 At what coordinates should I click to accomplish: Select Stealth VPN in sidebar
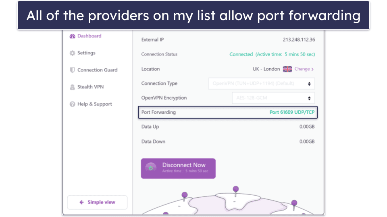point(90,87)
